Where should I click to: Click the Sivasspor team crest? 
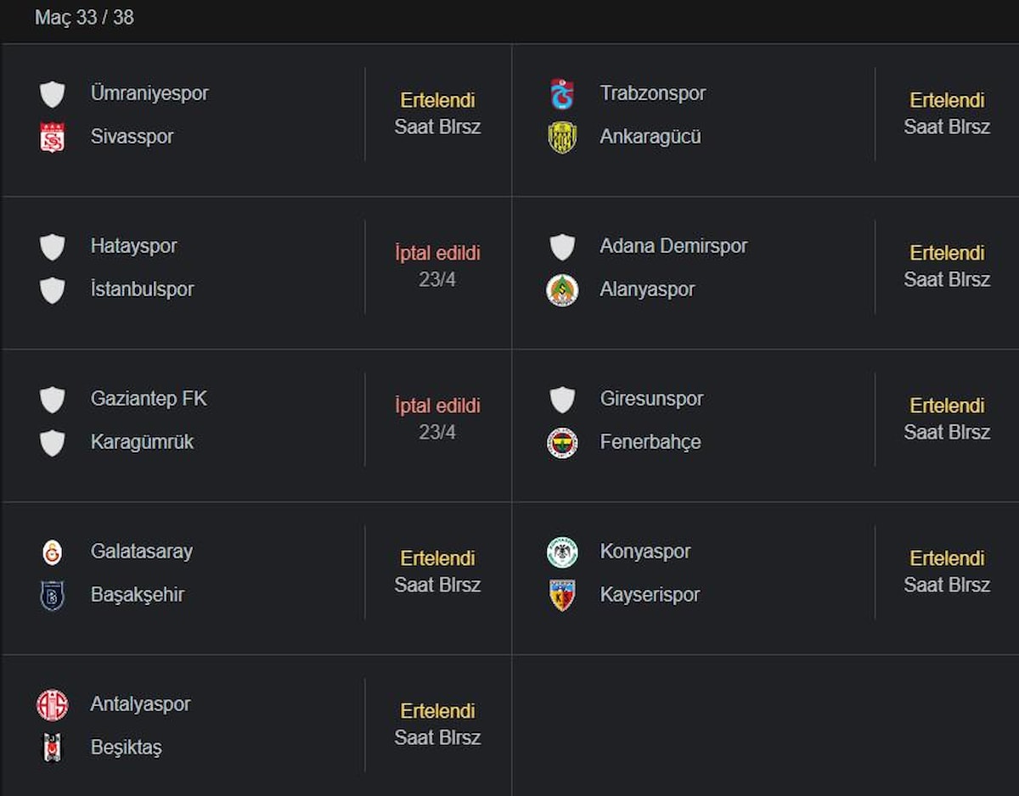click(x=53, y=137)
